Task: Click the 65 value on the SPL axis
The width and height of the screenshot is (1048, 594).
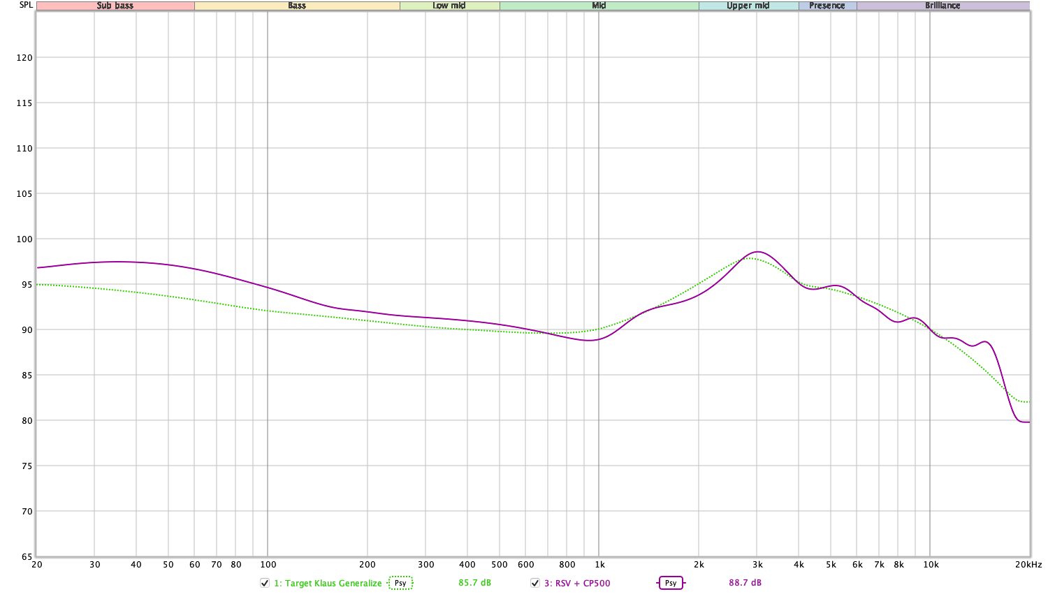Action: [x=27, y=557]
